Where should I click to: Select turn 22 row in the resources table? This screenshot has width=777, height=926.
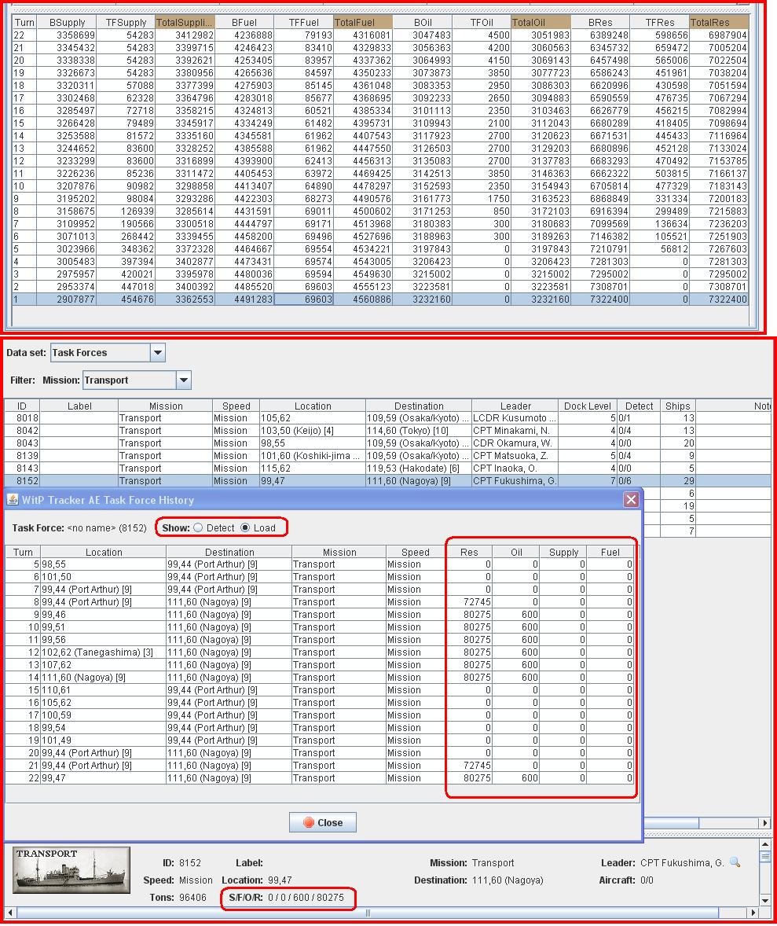tap(380, 35)
